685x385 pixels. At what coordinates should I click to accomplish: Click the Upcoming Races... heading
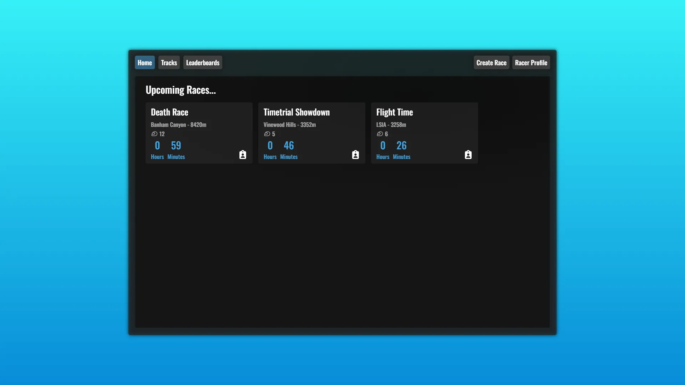181,90
